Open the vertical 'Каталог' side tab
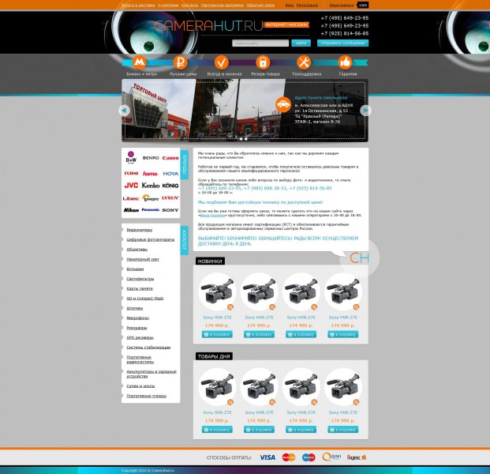The width and height of the screenshot is (490, 474). click(185, 240)
